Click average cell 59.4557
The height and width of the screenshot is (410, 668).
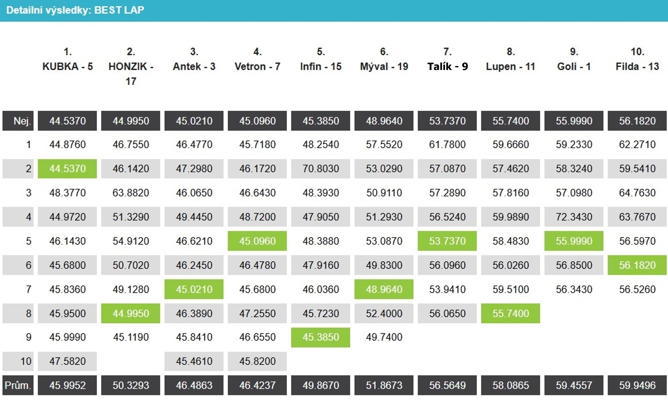[x=574, y=385]
